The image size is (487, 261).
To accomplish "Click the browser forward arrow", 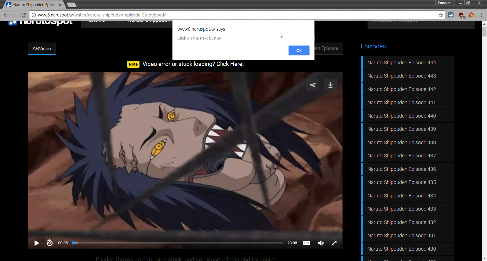I will click(15, 15).
